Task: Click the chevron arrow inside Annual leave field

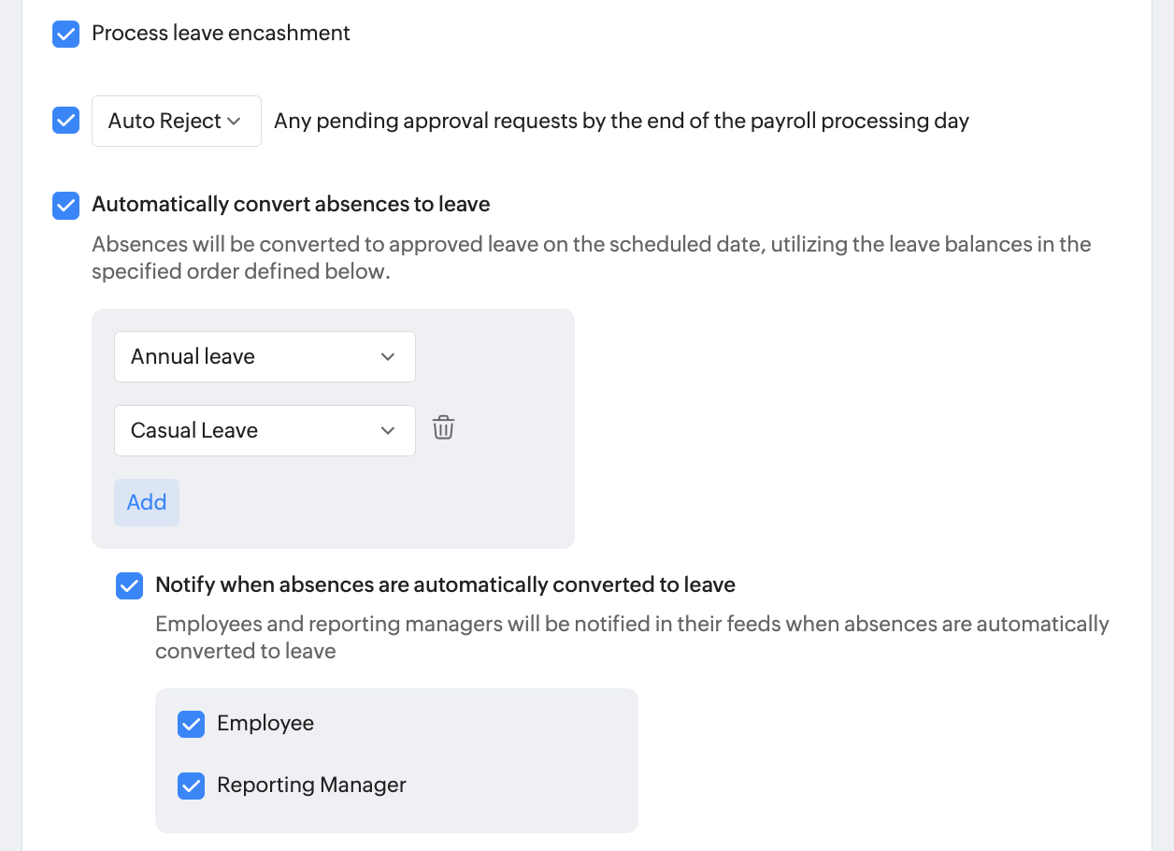Action: 388,356
